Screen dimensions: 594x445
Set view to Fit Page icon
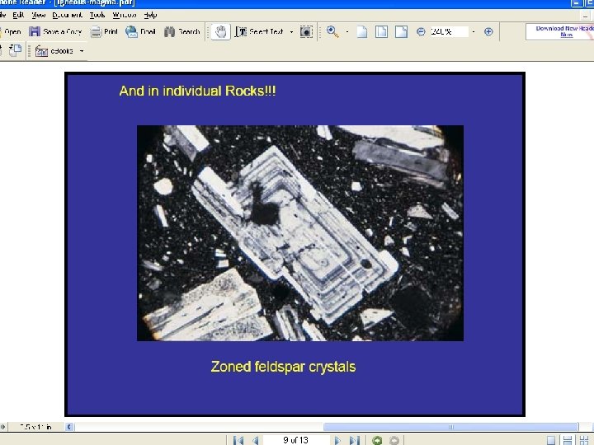pos(381,32)
